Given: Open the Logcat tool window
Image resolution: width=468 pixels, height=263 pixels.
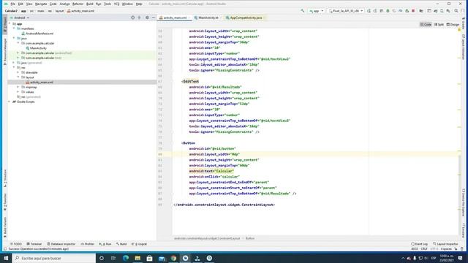Looking at the screenshot, I should [x=140, y=244].
